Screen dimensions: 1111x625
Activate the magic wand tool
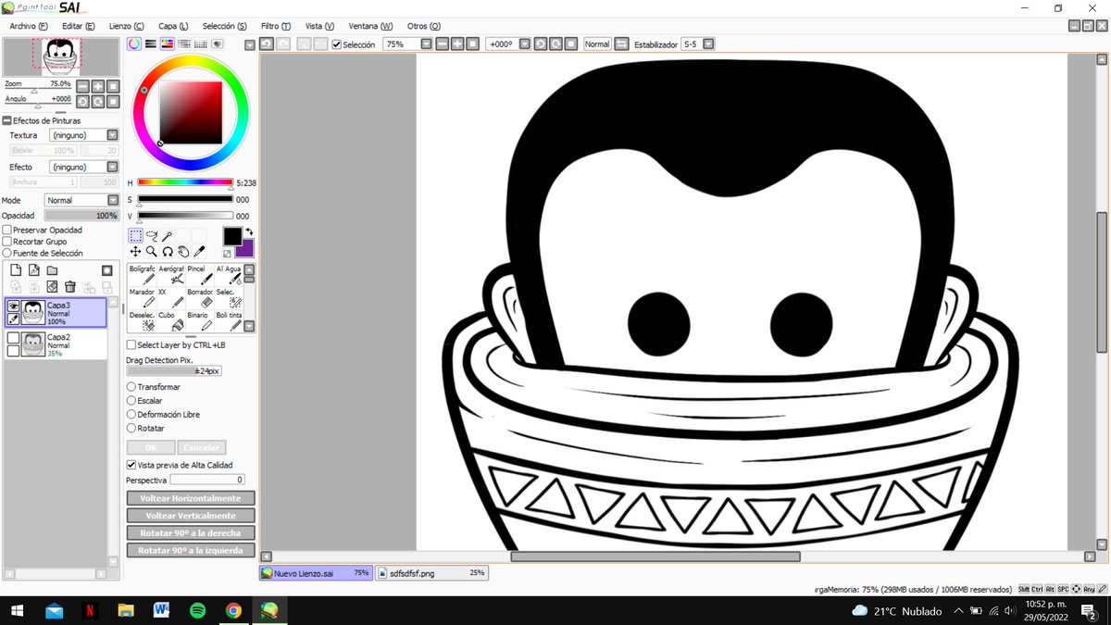click(168, 236)
